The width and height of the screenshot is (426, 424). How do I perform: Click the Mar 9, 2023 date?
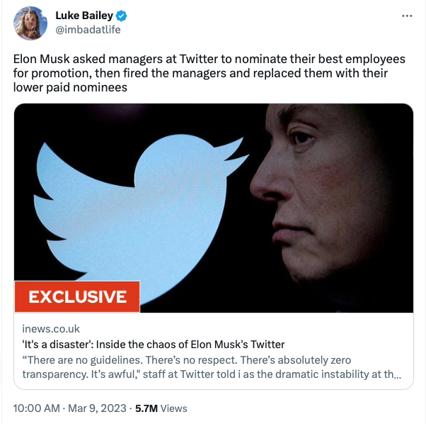click(x=98, y=408)
